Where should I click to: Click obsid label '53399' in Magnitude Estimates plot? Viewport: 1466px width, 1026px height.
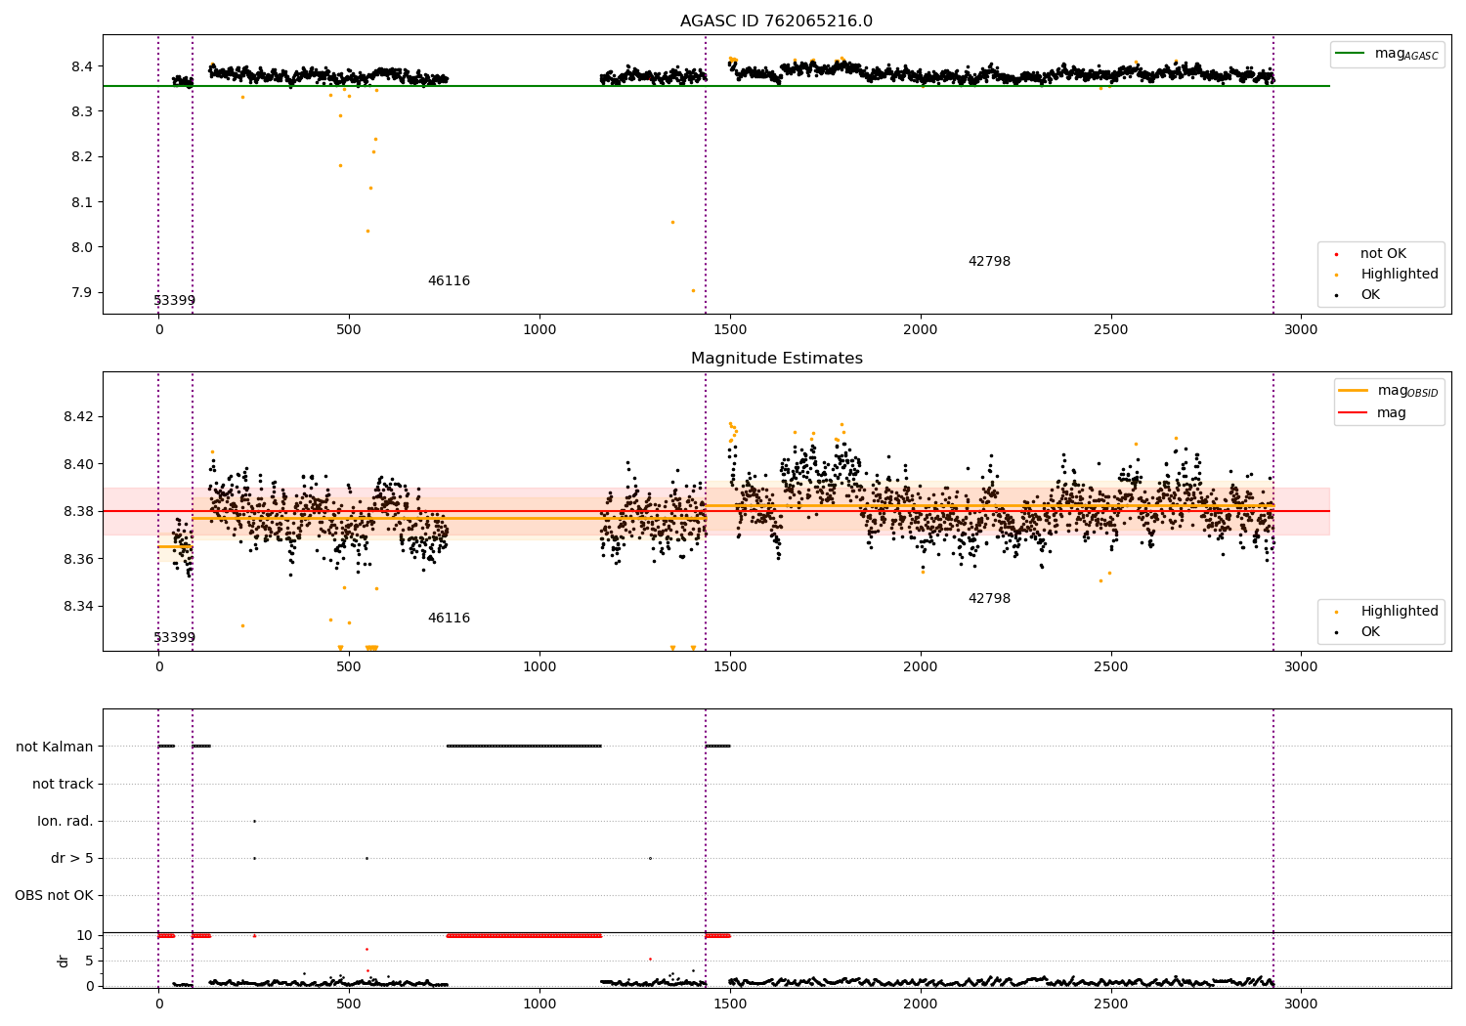click(175, 638)
